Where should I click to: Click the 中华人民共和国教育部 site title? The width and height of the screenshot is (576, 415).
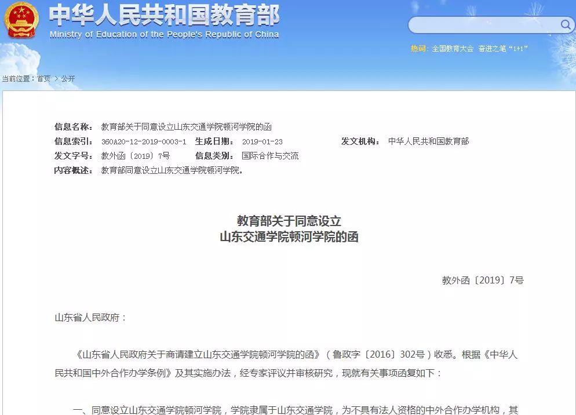(x=164, y=15)
